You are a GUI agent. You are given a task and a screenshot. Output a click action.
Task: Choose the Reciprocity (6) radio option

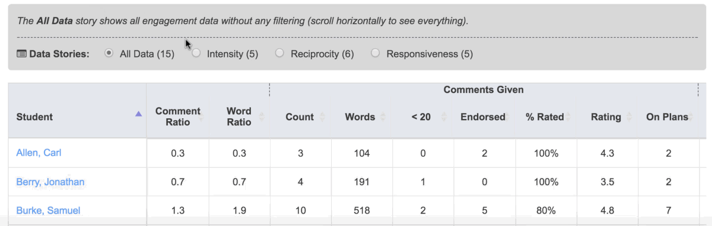pyautogui.click(x=279, y=53)
